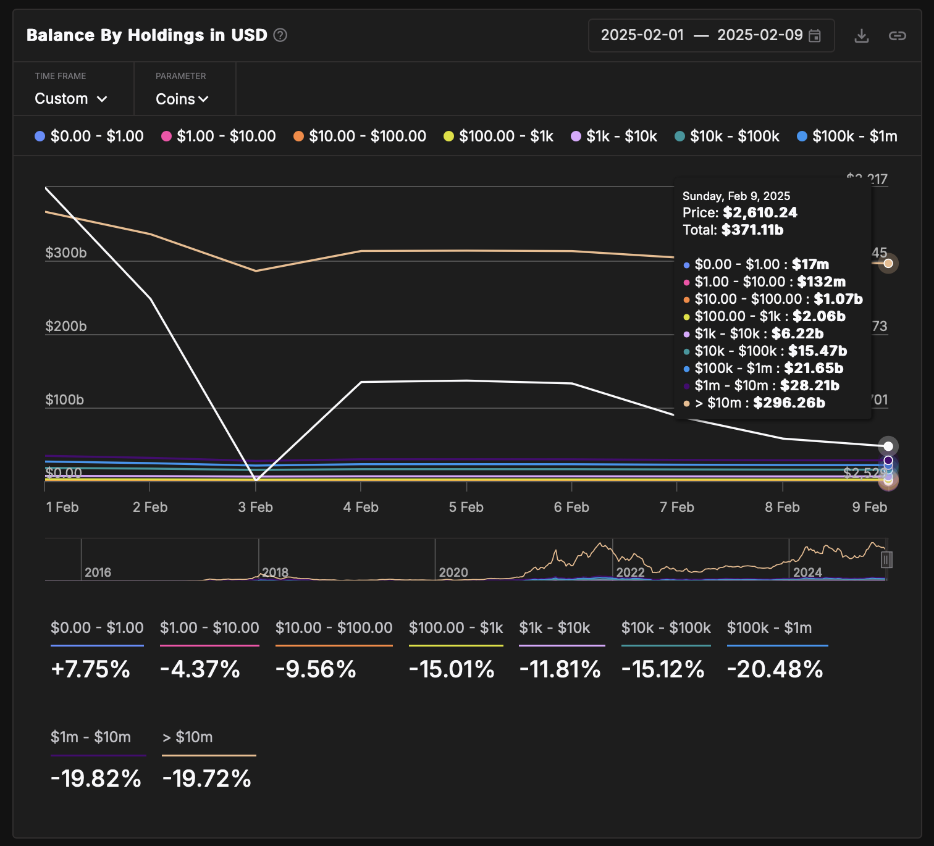The image size is (934, 846).
Task: Select the $1m - $10m summary tab
Action: tap(91, 737)
